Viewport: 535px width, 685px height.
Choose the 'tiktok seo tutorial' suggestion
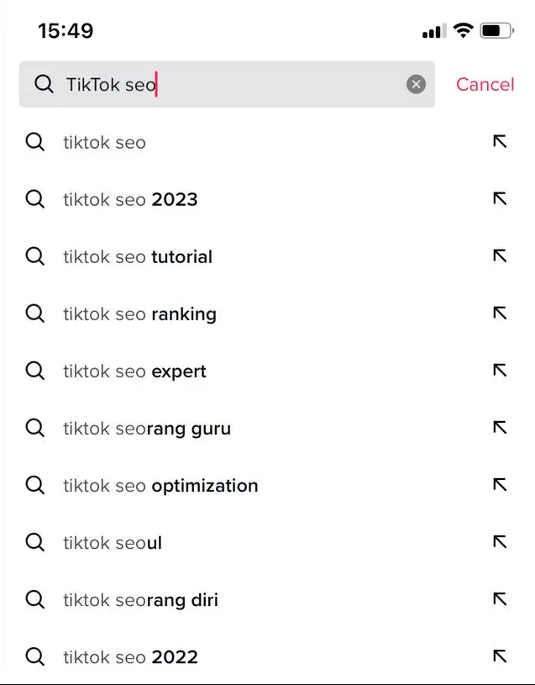(x=138, y=257)
